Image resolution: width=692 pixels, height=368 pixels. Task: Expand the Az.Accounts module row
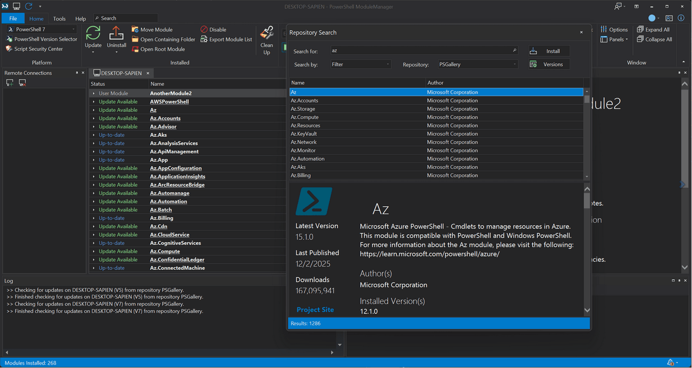[94, 118]
